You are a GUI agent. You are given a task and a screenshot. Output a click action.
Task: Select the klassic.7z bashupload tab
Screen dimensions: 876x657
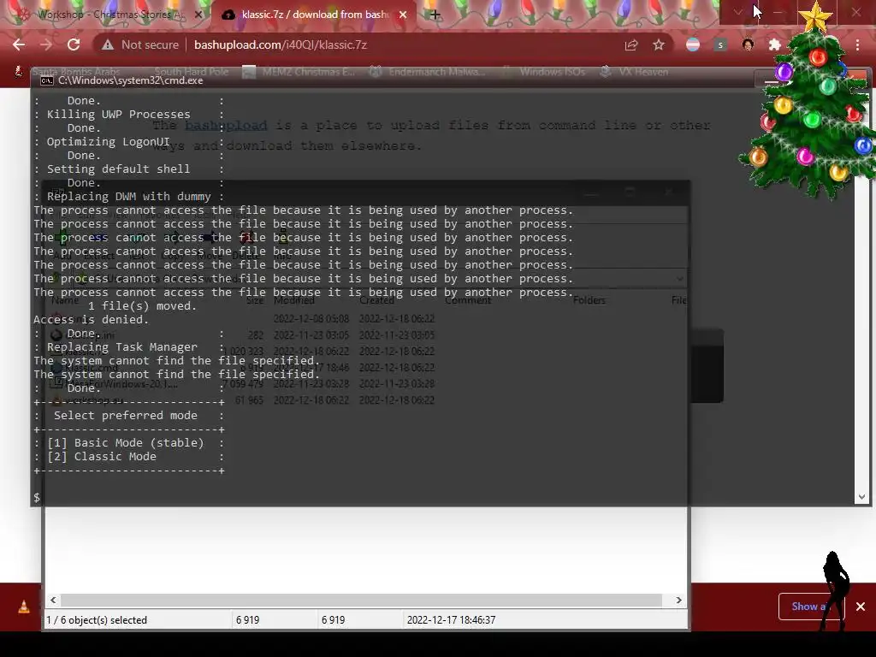coord(314,15)
